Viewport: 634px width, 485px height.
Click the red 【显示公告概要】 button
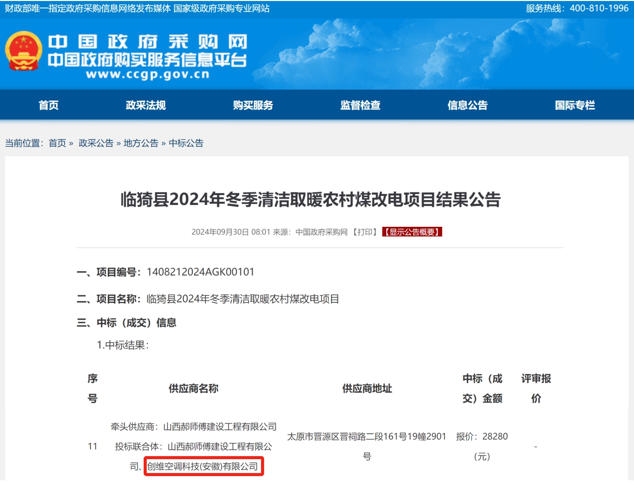click(x=412, y=232)
